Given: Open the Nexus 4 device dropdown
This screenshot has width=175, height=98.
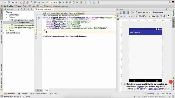Looking at the screenshot, I should pyautogui.click(x=140, y=13).
